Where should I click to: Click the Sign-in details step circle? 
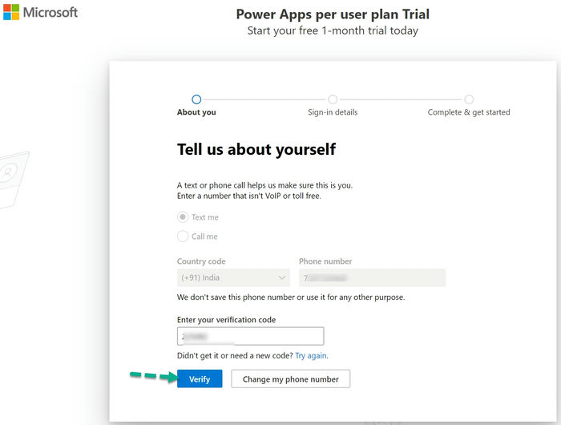click(333, 99)
